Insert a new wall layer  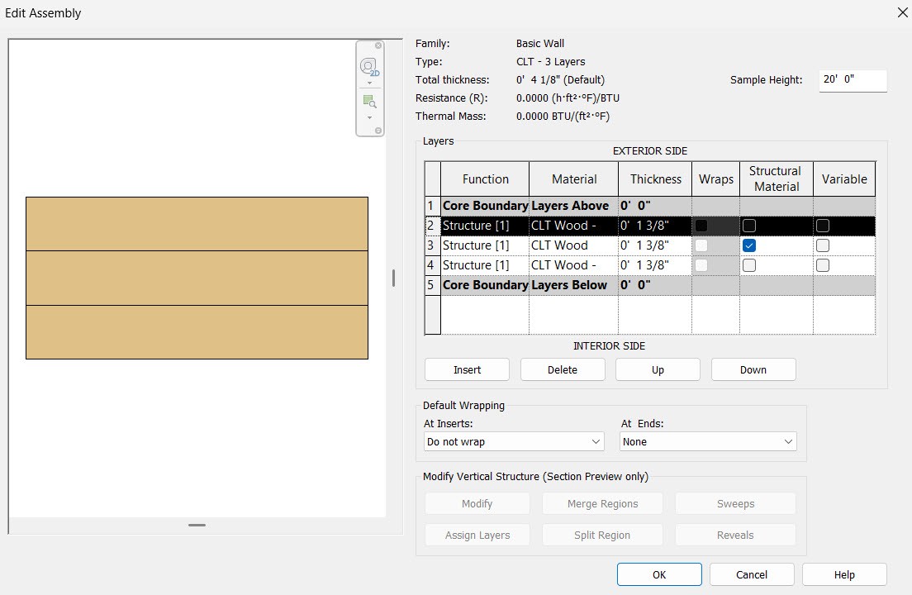(467, 369)
